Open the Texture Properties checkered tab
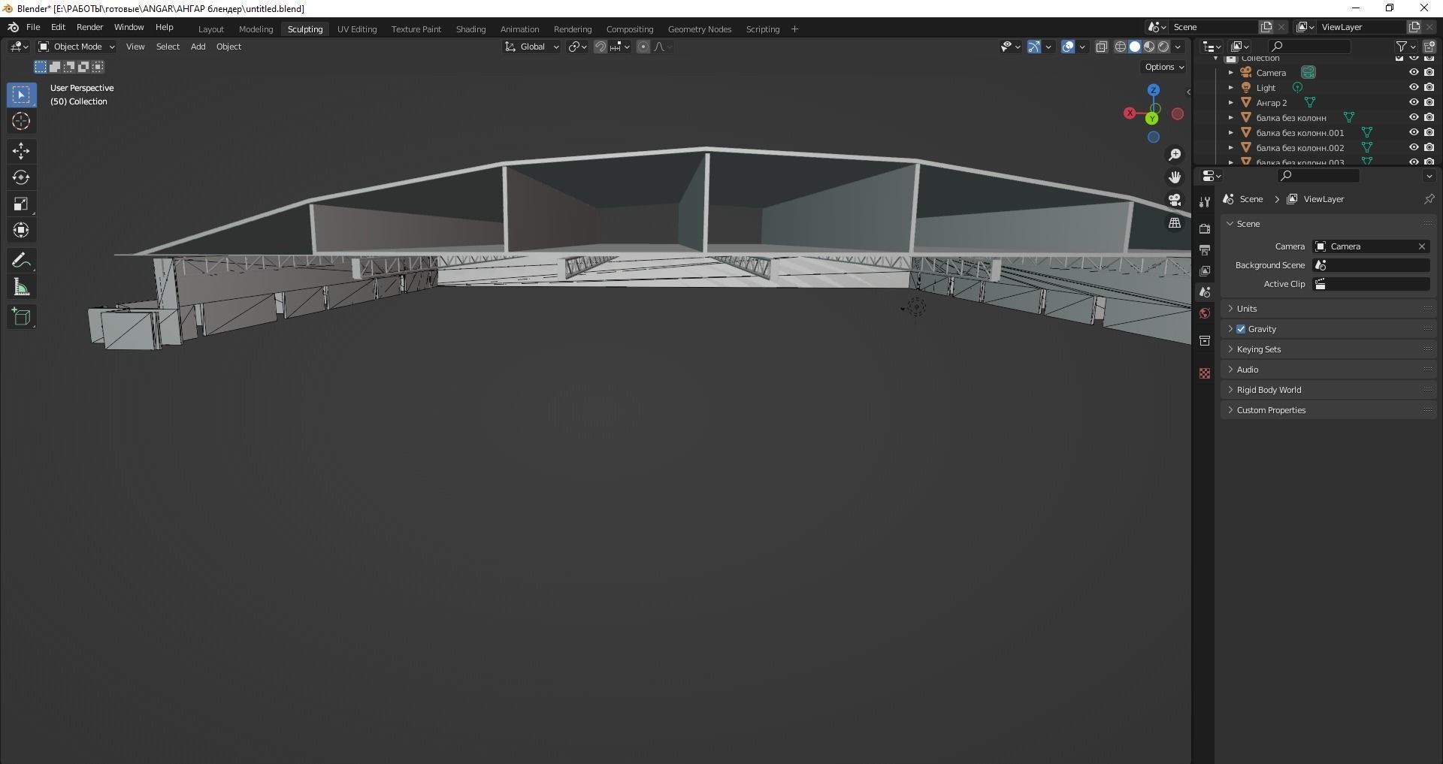This screenshot has height=764, width=1443. 1205,373
